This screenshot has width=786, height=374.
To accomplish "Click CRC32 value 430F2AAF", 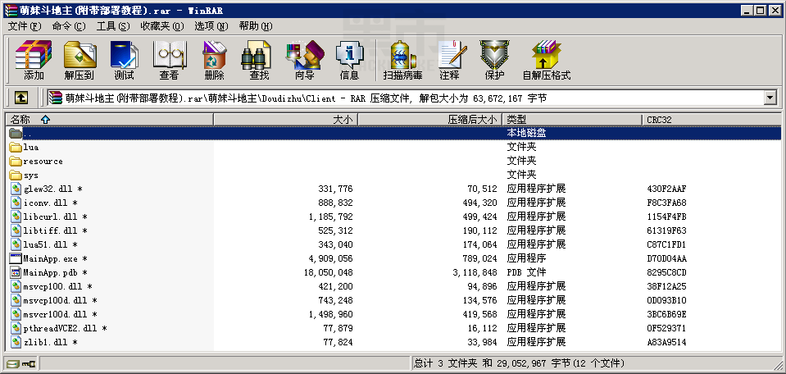I will coord(666,189).
